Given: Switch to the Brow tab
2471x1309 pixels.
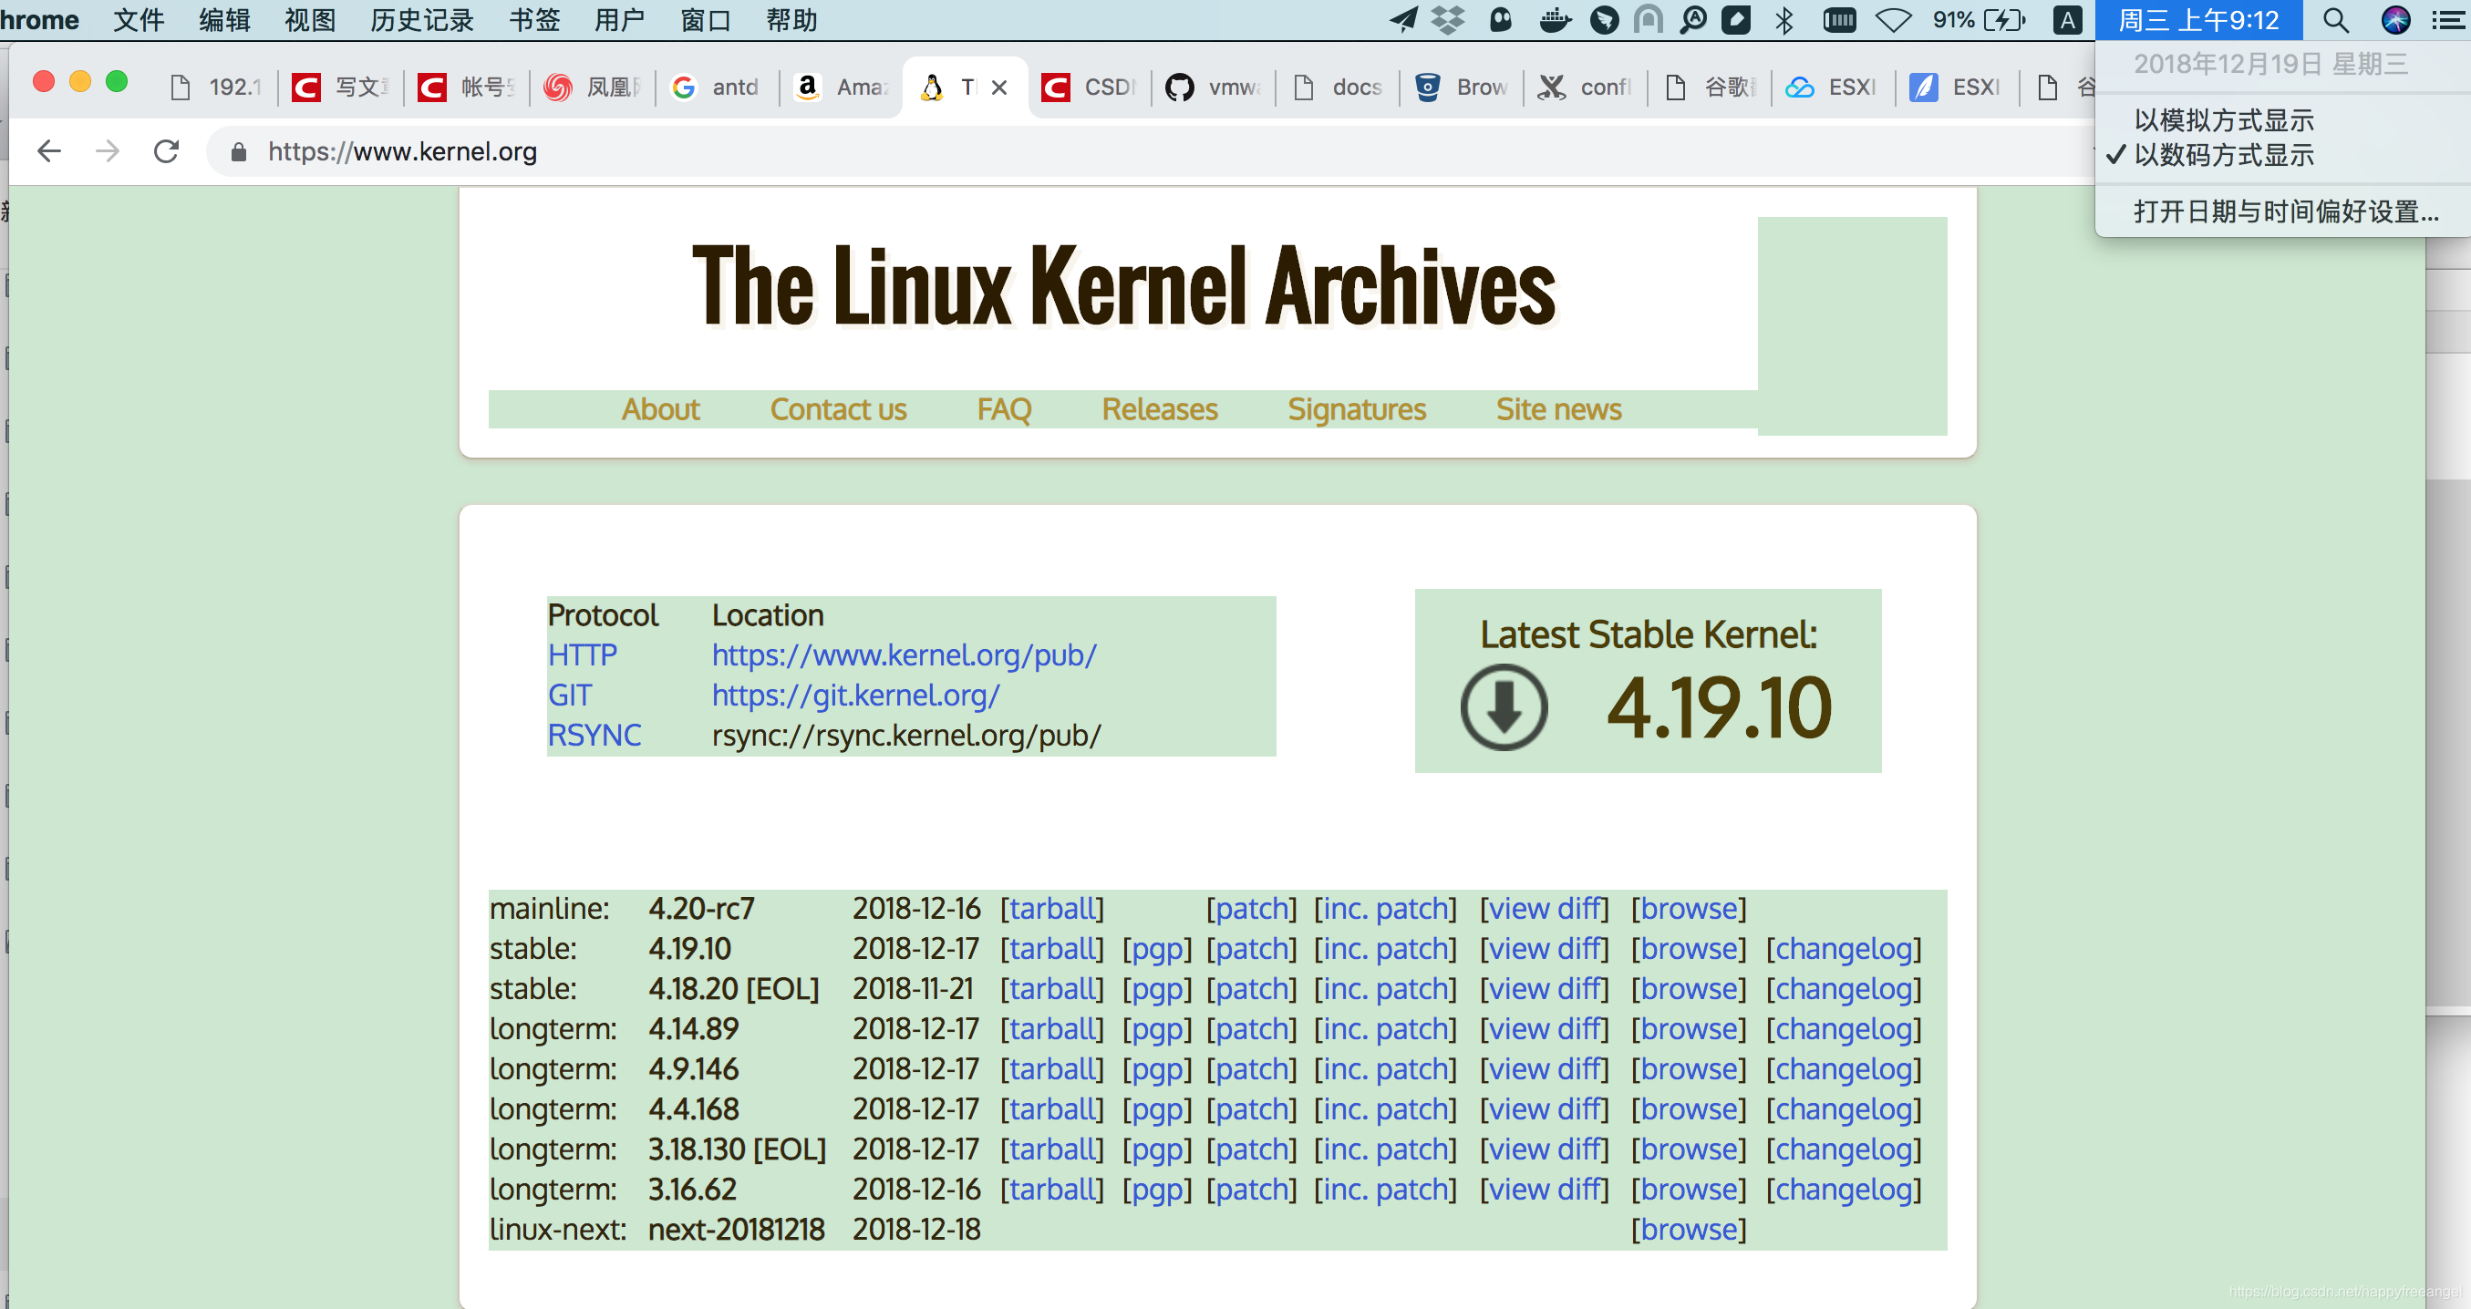Looking at the screenshot, I should coord(1462,88).
